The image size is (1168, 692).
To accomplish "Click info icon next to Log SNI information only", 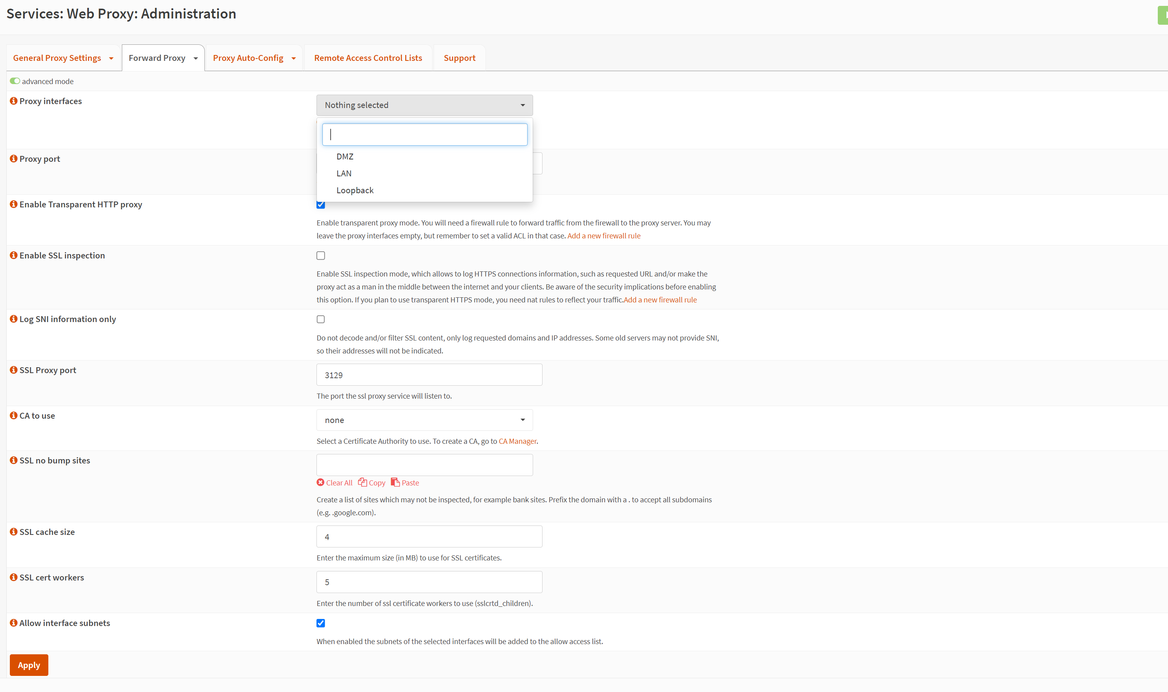I will tap(13, 319).
